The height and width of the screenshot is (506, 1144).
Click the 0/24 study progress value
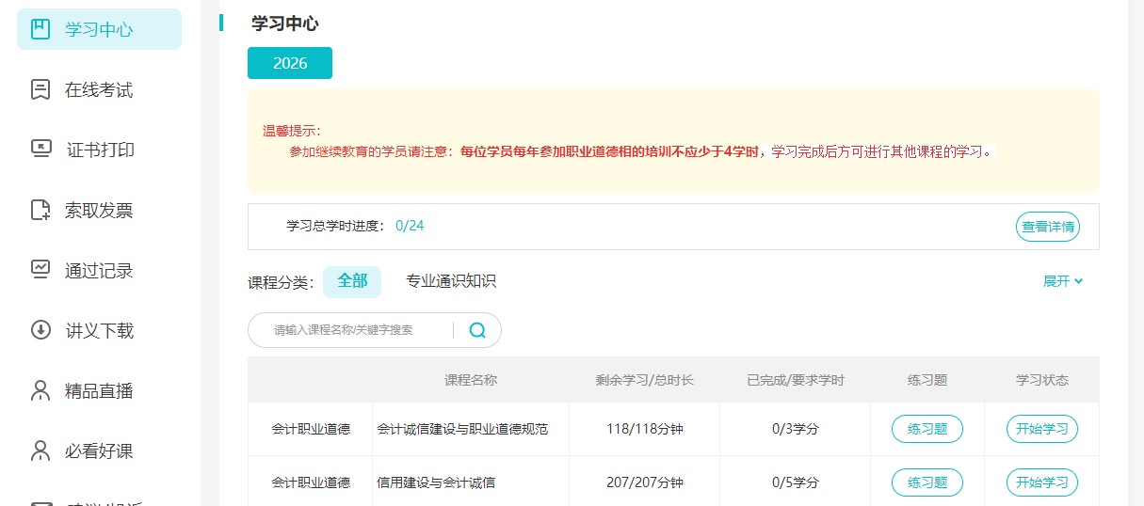pos(410,226)
